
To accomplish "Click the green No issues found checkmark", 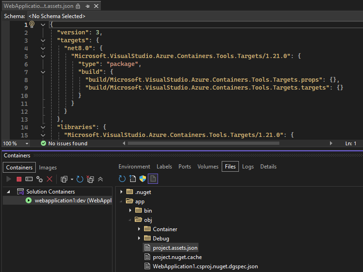I will click(x=43, y=143).
